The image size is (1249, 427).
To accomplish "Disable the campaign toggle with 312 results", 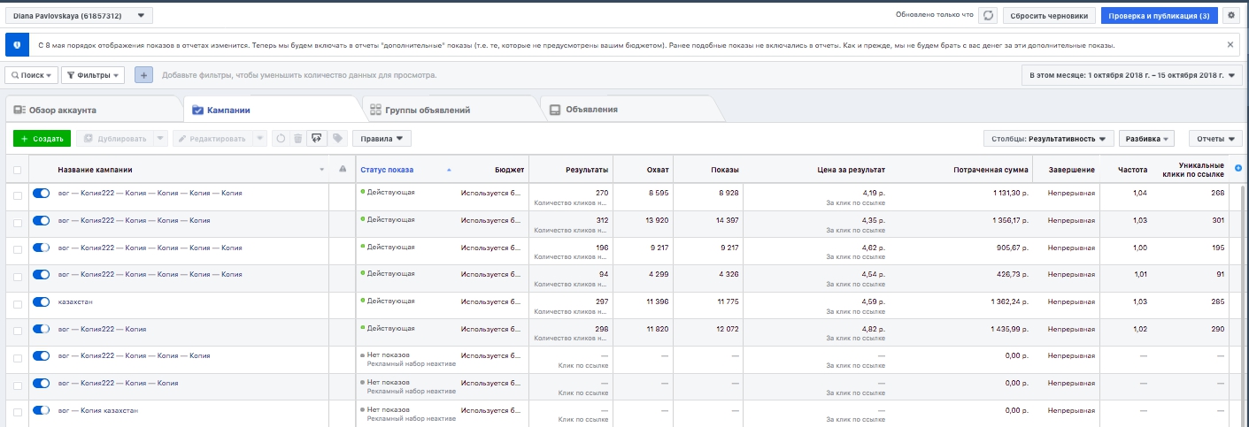I will click(x=41, y=221).
